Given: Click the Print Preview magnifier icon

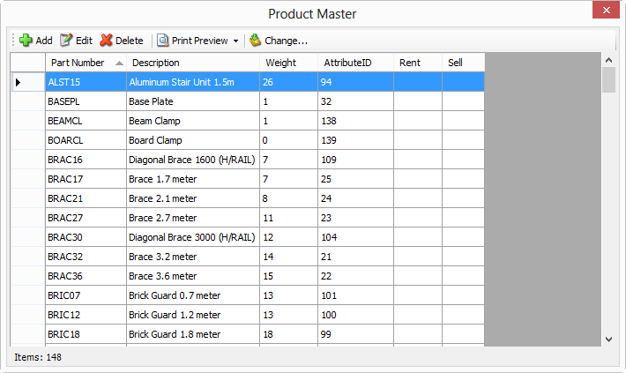Looking at the screenshot, I should (162, 41).
